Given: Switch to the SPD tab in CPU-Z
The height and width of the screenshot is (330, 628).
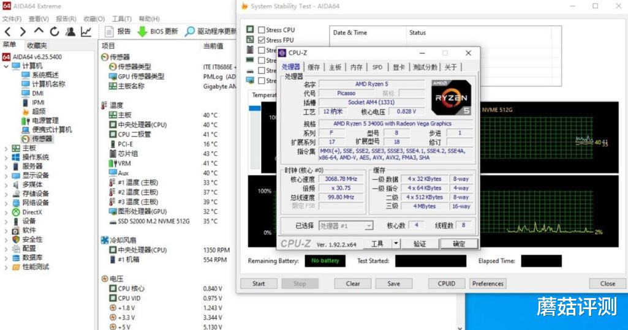Looking at the screenshot, I should pos(377,67).
